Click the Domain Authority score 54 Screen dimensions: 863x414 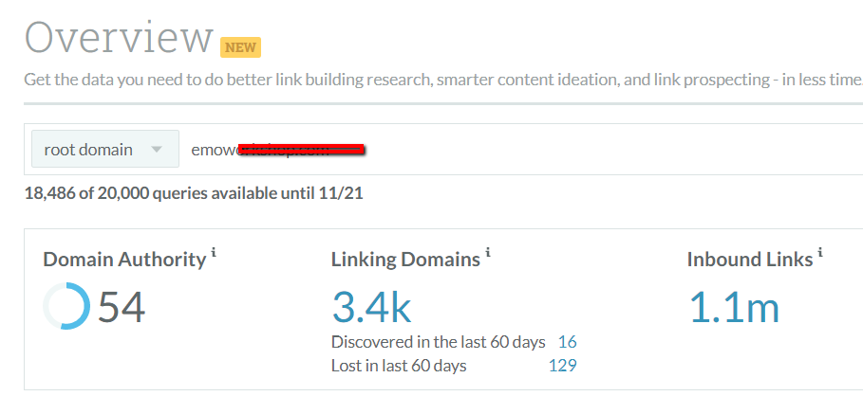(122, 308)
